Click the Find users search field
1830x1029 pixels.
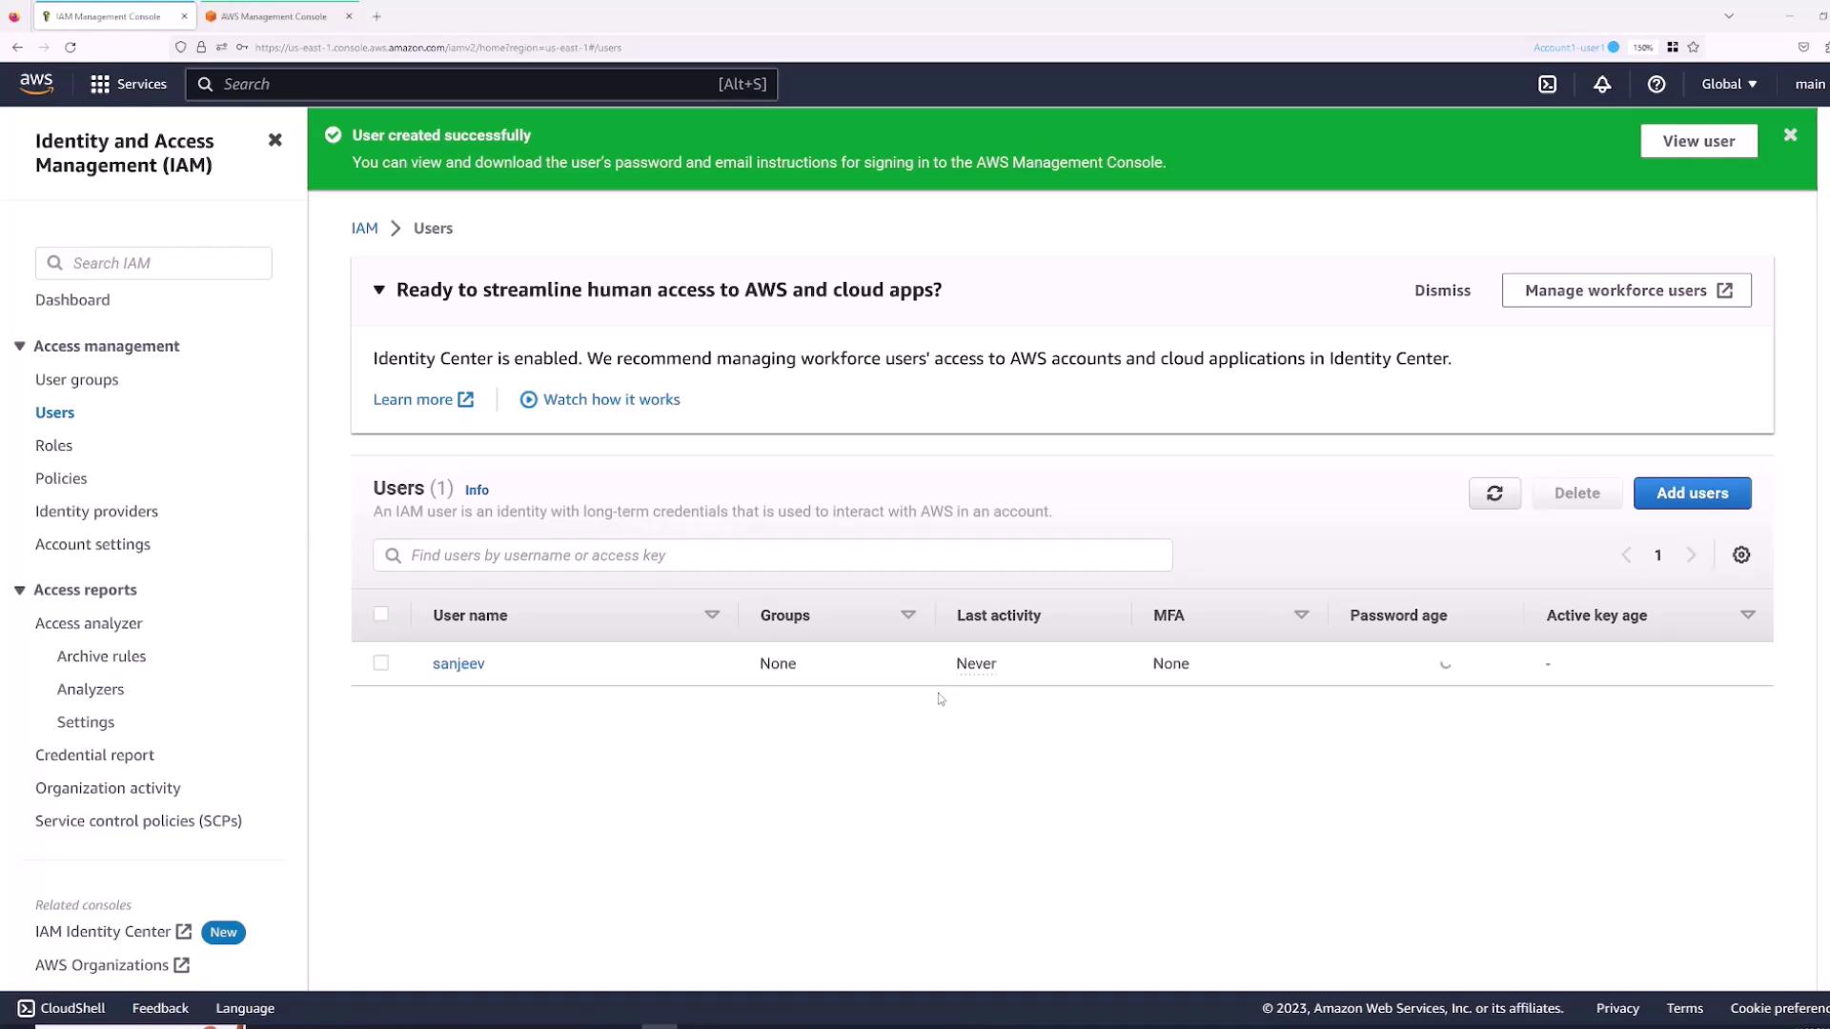click(x=772, y=555)
